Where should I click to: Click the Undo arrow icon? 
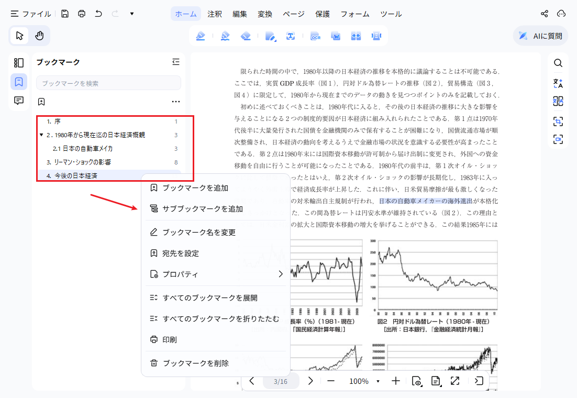click(98, 14)
